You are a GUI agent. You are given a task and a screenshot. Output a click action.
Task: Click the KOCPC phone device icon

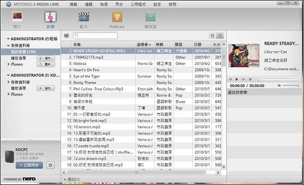9,157
